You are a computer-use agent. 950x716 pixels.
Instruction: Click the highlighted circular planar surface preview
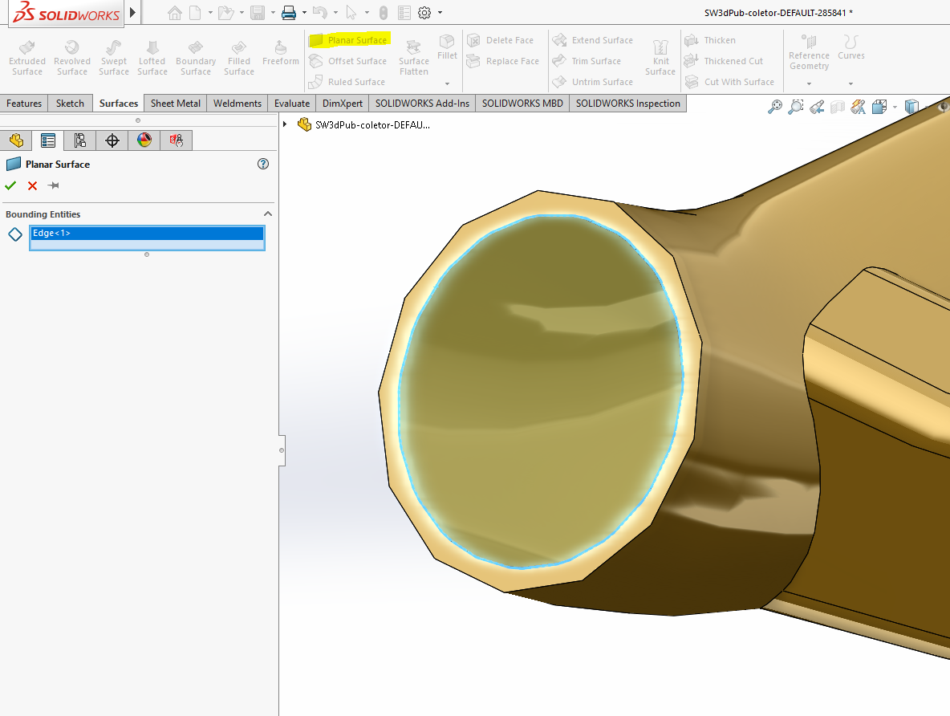pyautogui.click(x=542, y=392)
